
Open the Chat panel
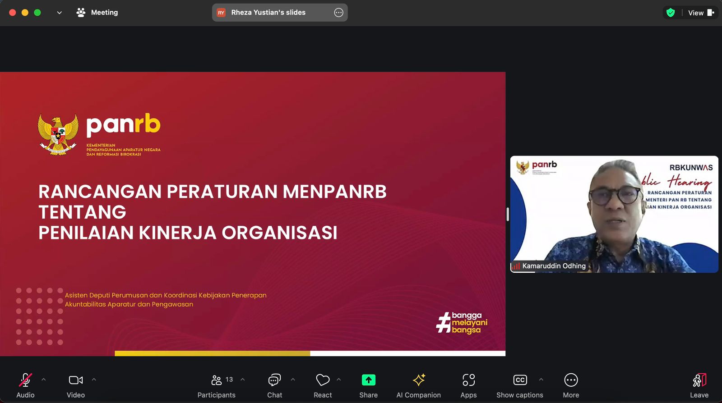coord(274,386)
